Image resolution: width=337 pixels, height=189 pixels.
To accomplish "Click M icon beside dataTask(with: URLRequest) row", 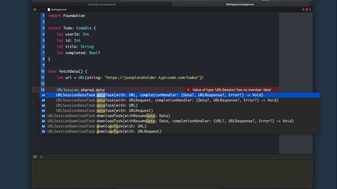I will click(43, 111).
